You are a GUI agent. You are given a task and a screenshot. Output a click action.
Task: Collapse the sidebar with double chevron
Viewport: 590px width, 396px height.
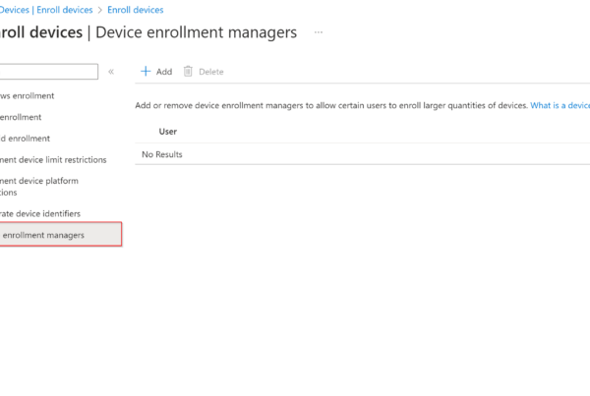pos(111,72)
